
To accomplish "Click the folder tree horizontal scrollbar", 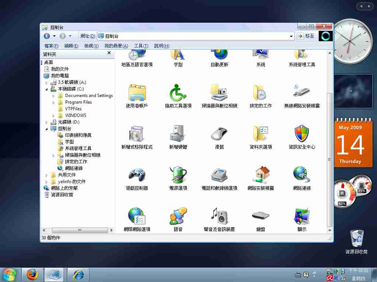I will (77, 230).
